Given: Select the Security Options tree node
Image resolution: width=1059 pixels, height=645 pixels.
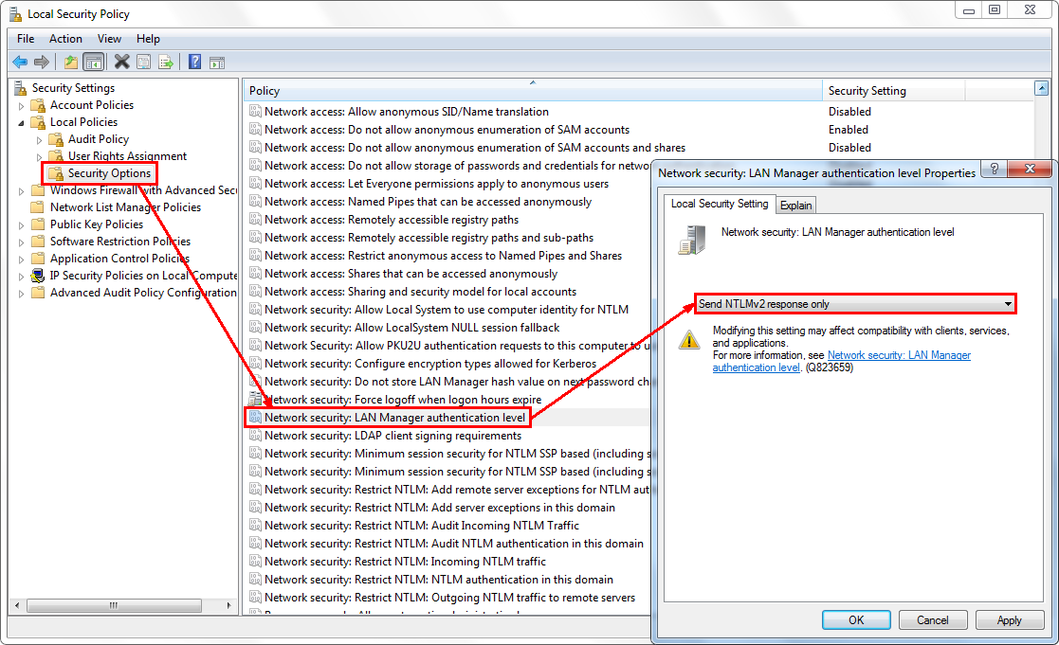Looking at the screenshot, I should tap(107, 172).
